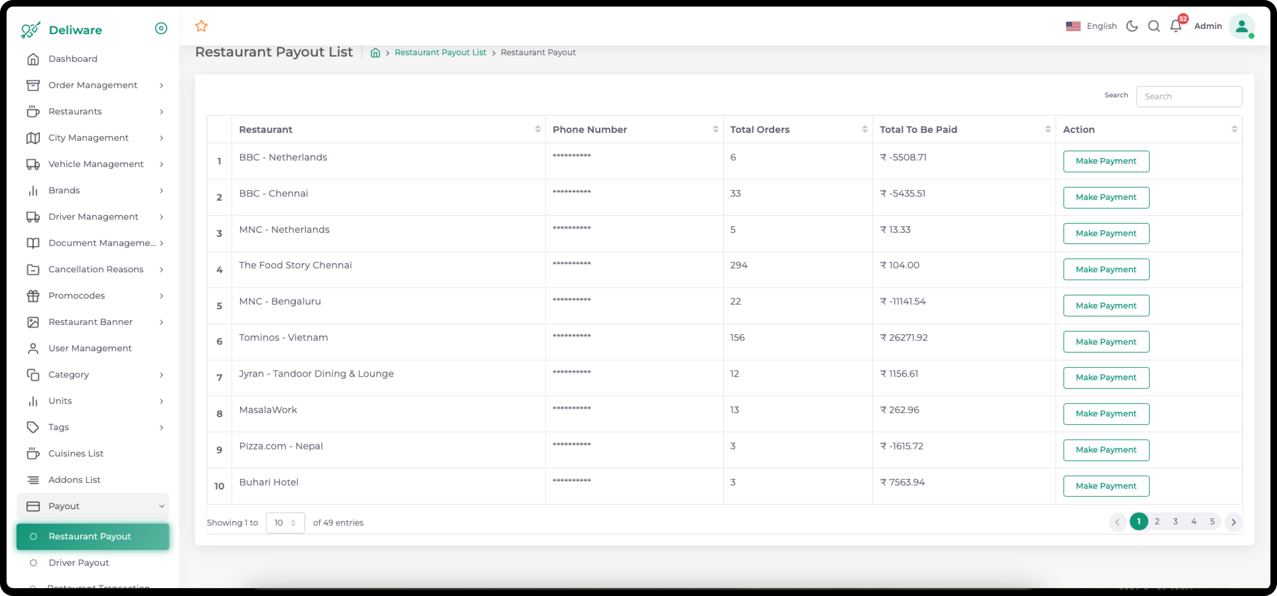The width and height of the screenshot is (1277, 596).
Task: Click the table Search input field
Action: pos(1189,96)
